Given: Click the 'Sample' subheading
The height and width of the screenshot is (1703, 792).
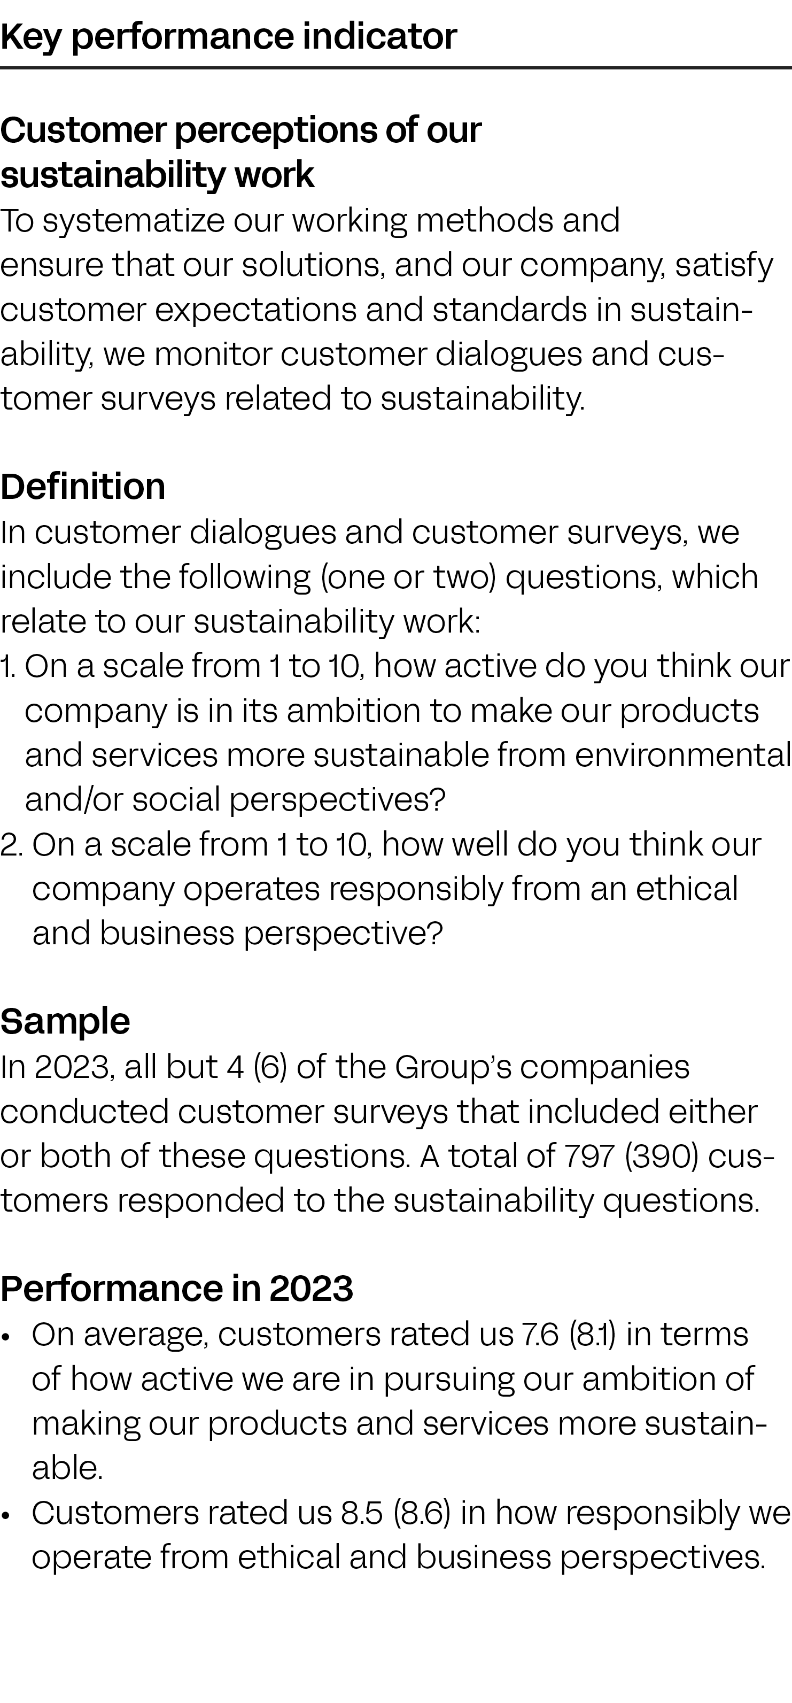Looking at the screenshot, I should click(x=65, y=1021).
